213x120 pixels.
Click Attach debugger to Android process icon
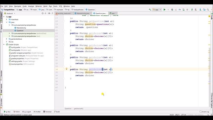183,10
